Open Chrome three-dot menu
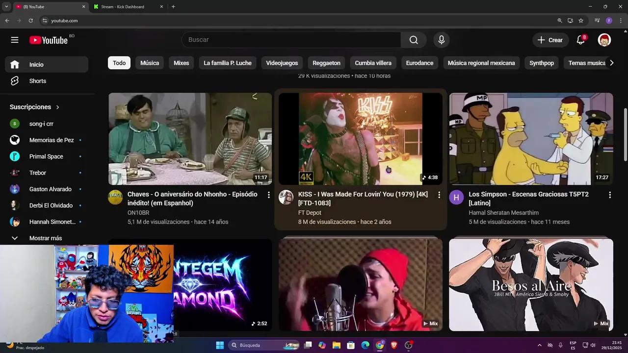Viewport: 628px width, 353px height. pos(620,21)
